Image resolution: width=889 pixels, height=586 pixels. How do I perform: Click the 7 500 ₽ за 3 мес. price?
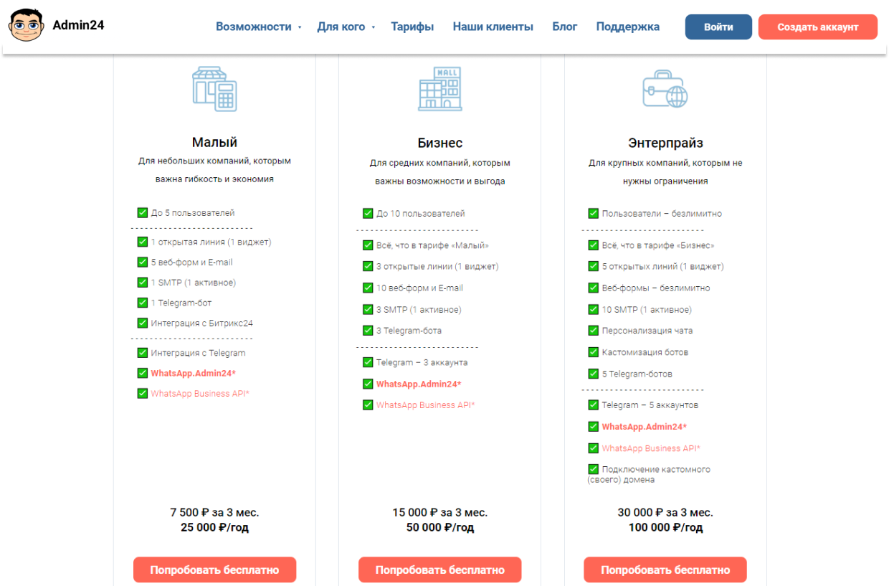point(214,512)
